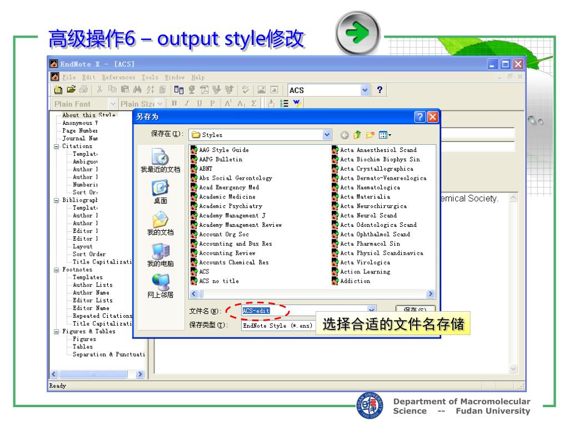Viewport: 569px width, 426px height.
Task: Click the Up One Level folder icon
Action: pos(357,135)
